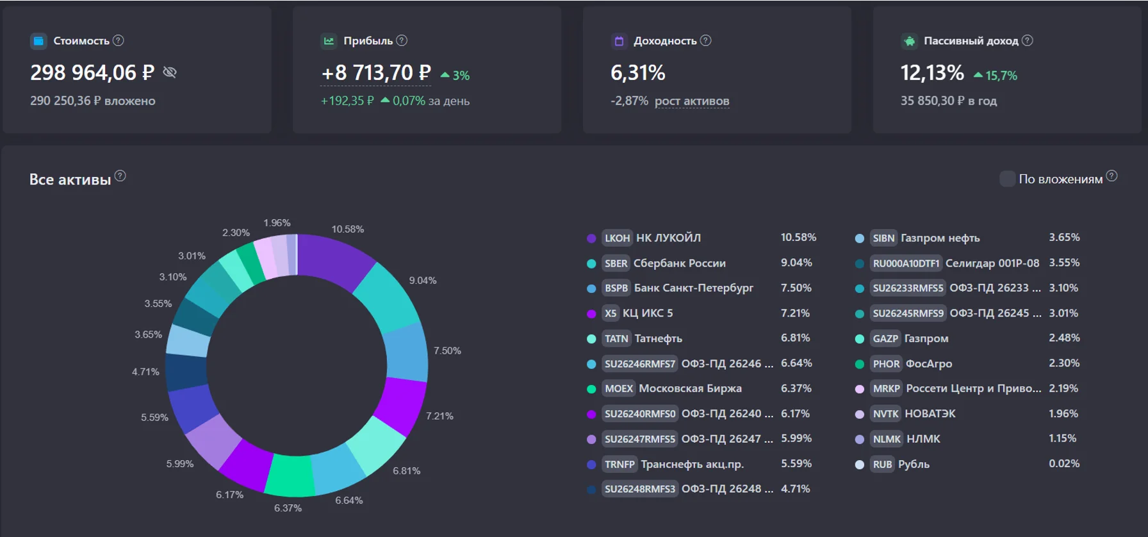Click the 10.58% purple donut segment
The height and width of the screenshot is (537, 1148).
point(334,260)
